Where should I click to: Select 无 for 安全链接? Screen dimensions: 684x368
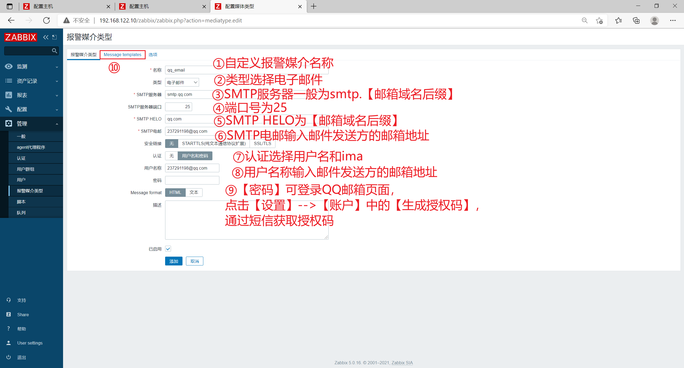click(172, 144)
